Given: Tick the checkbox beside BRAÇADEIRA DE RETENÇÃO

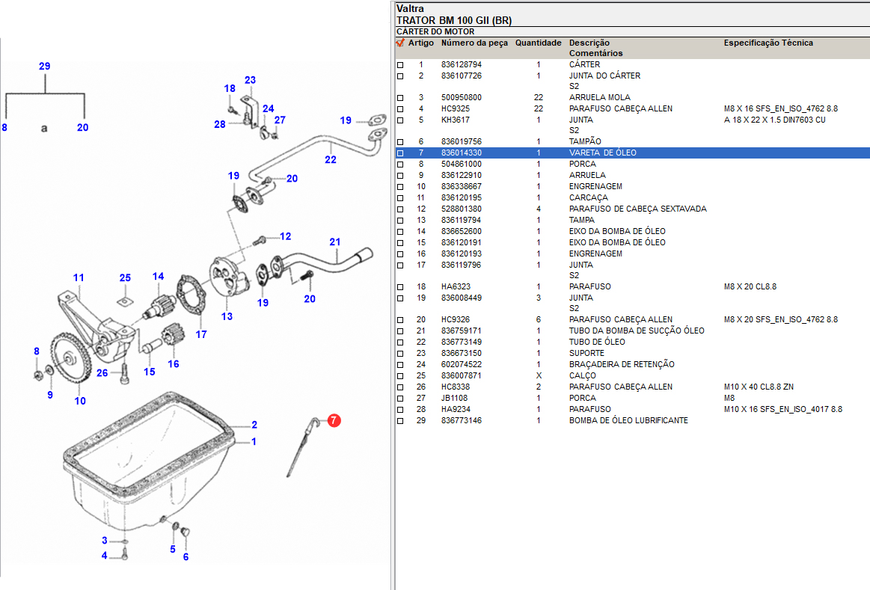Looking at the screenshot, I should (400, 365).
